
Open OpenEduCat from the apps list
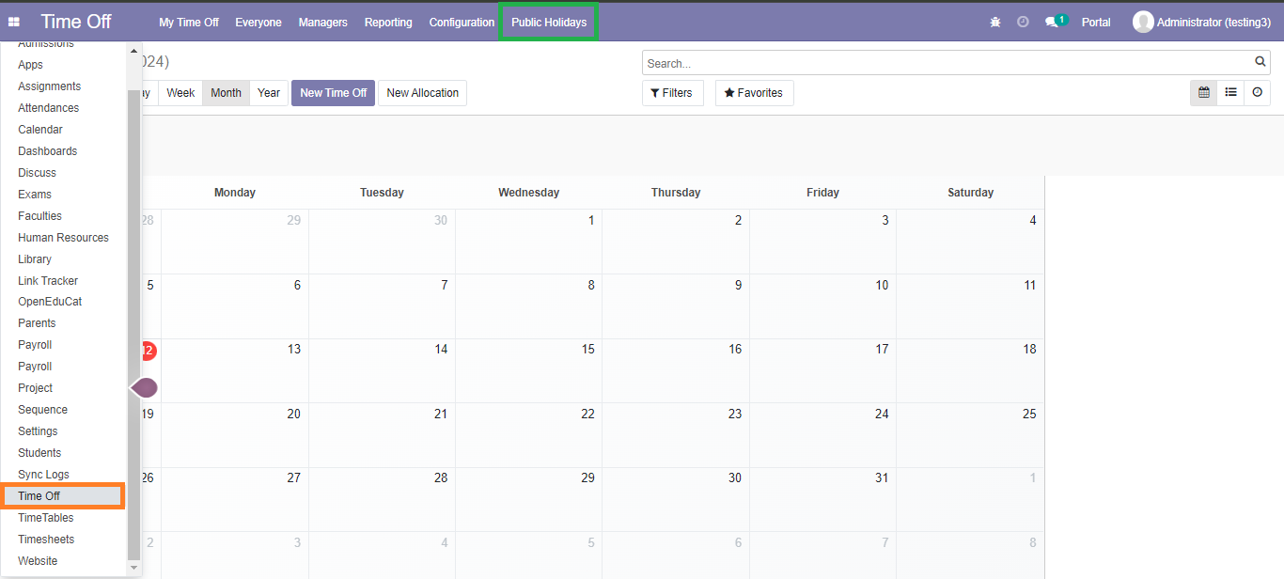(63, 302)
